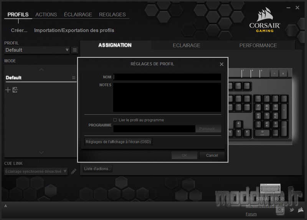307x220 pixels.
Task: Click the up arrow key on keyboard image
Action: (238, 124)
